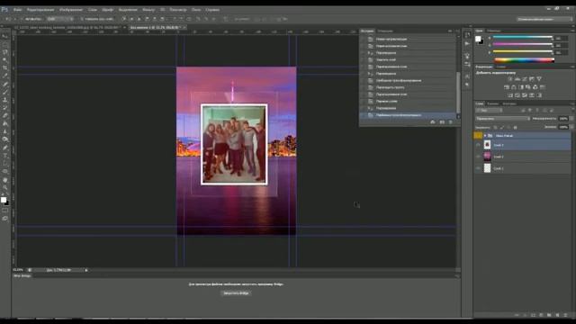Select the Eraser tool
Image resolution: width=576 pixels, height=324 pixels.
[5, 115]
